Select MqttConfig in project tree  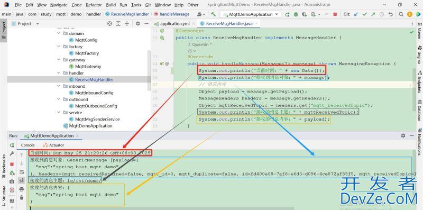click(x=84, y=40)
